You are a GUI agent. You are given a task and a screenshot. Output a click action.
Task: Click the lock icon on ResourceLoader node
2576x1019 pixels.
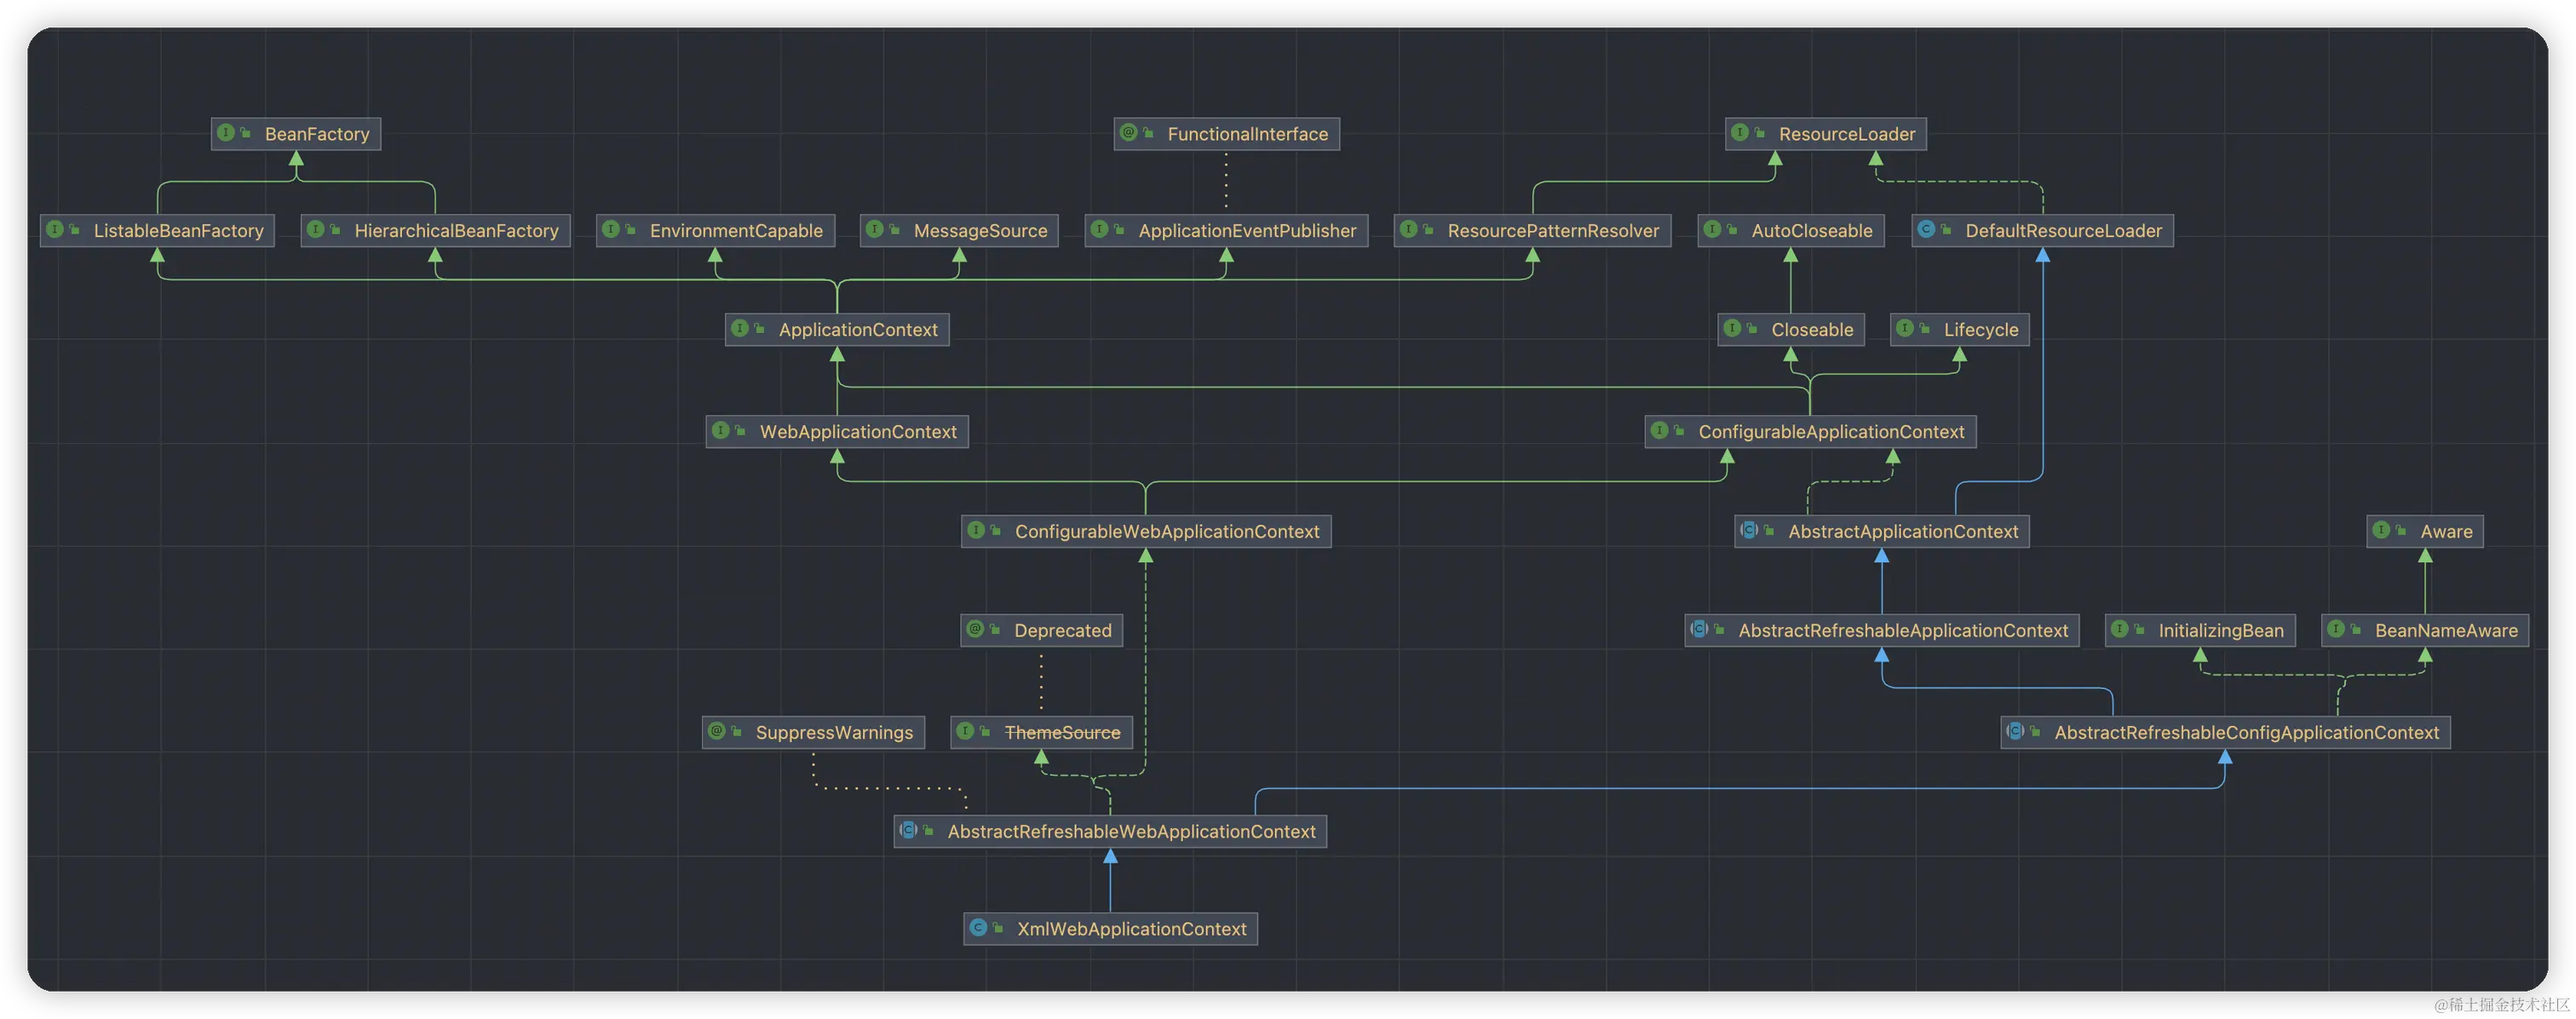tap(1760, 133)
